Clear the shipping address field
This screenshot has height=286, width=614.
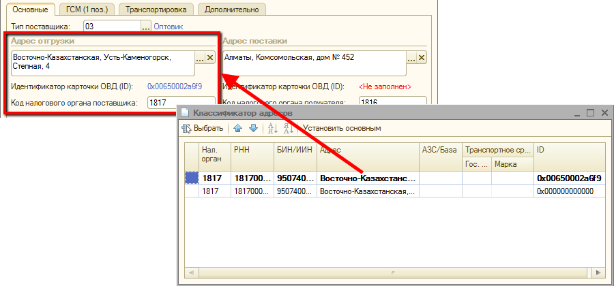pos(210,58)
